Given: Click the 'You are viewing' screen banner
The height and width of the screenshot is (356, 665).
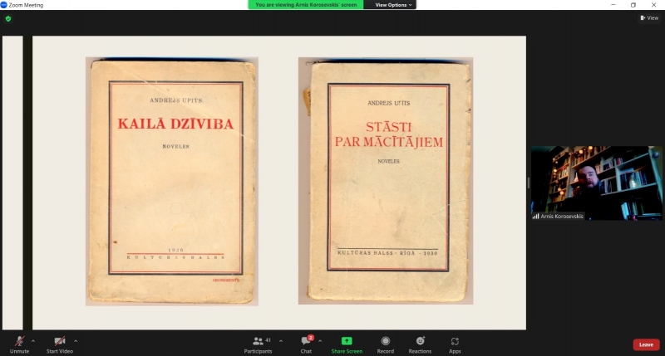Looking at the screenshot, I should tap(306, 5).
